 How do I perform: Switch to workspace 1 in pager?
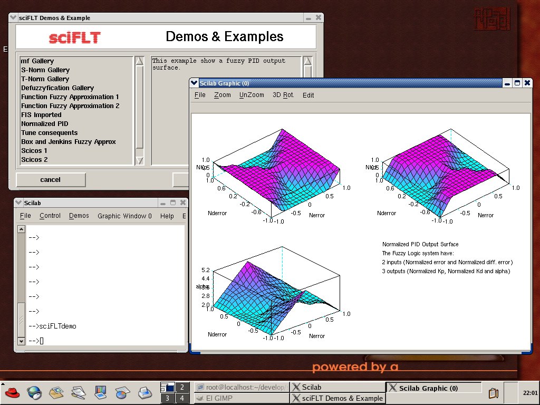167,388
